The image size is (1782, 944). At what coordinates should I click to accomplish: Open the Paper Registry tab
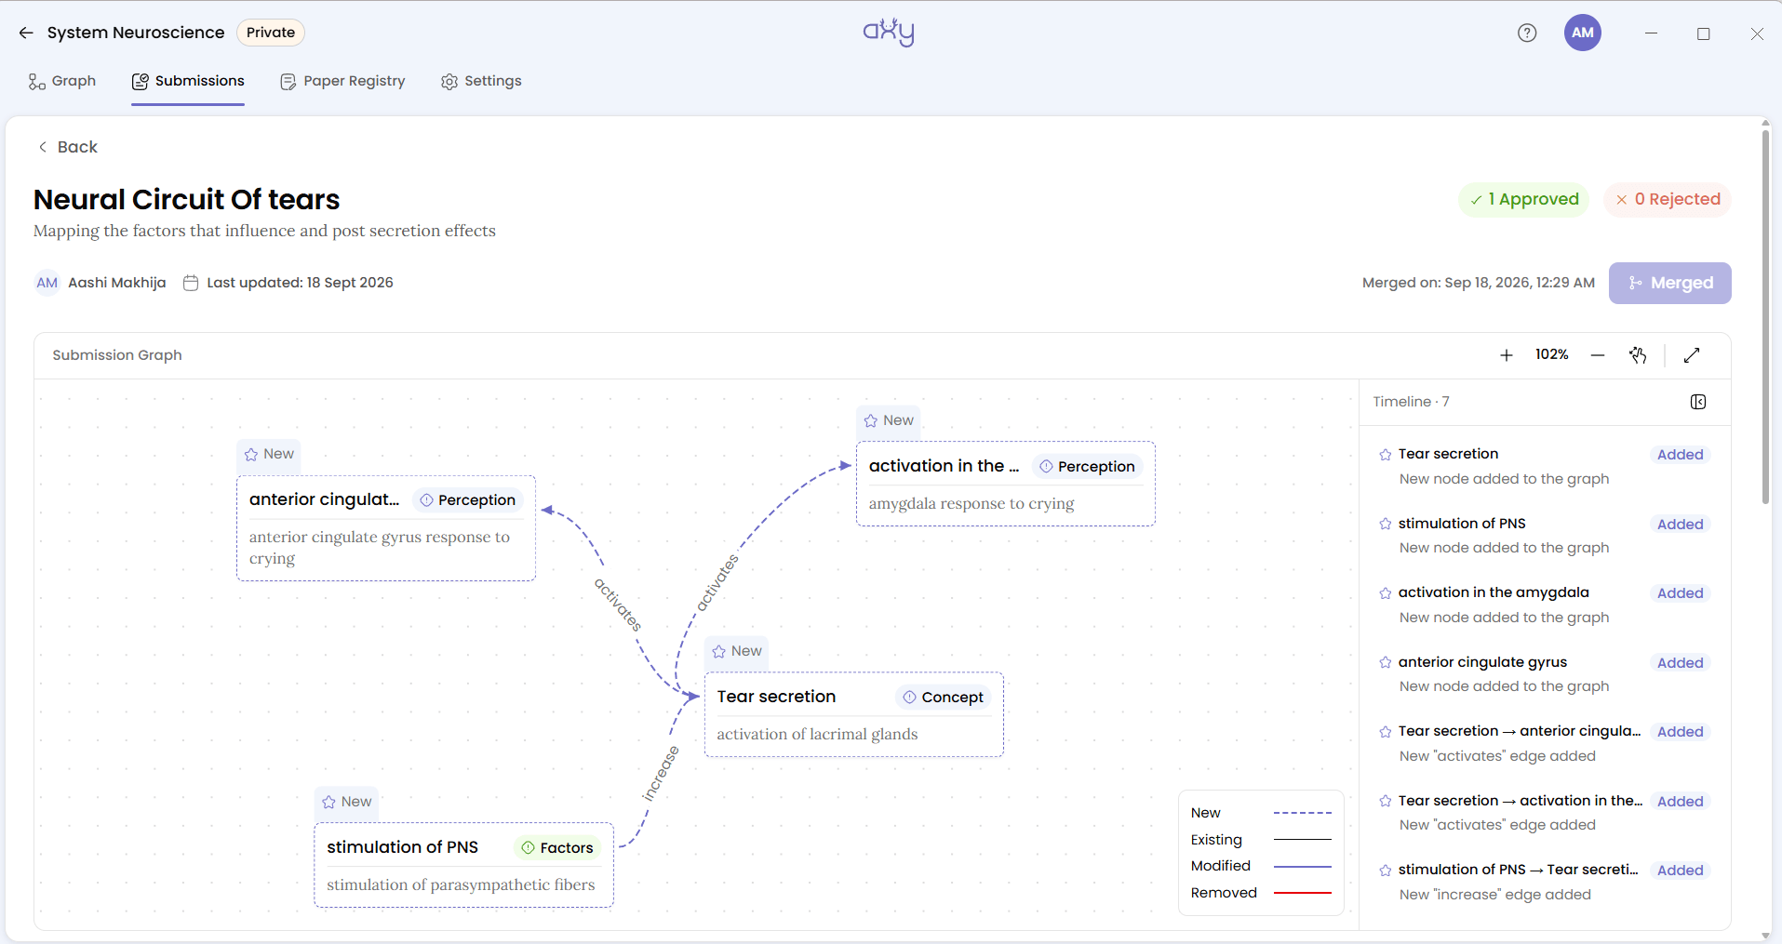click(342, 81)
